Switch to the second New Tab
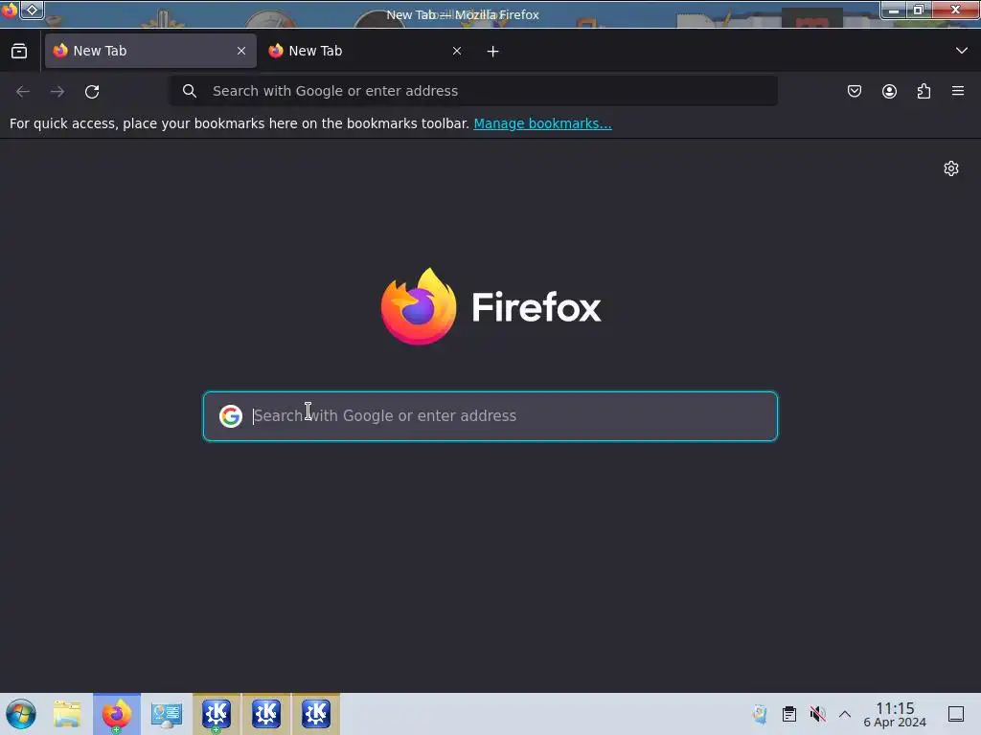This screenshot has width=981, height=735. [x=366, y=51]
